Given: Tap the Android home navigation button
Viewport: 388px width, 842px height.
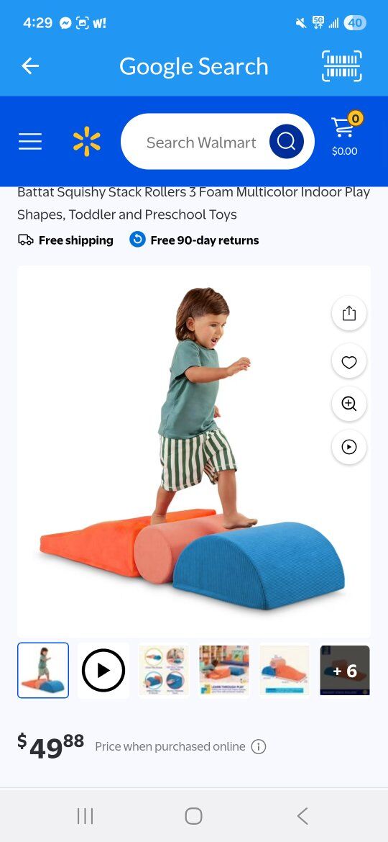Looking at the screenshot, I should [x=193, y=816].
